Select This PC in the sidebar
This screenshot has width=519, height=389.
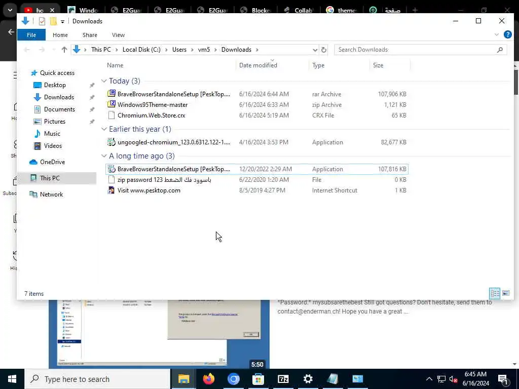click(x=50, y=178)
